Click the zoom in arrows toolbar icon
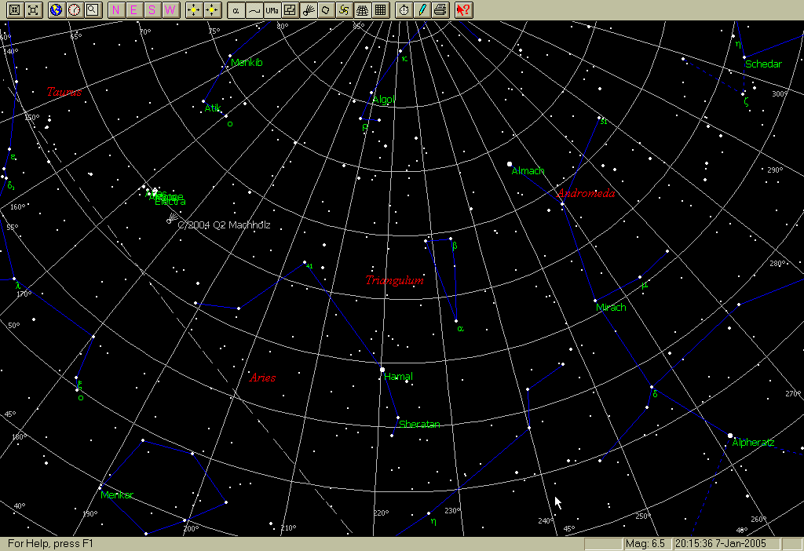This screenshot has width=804, height=551. (15, 10)
